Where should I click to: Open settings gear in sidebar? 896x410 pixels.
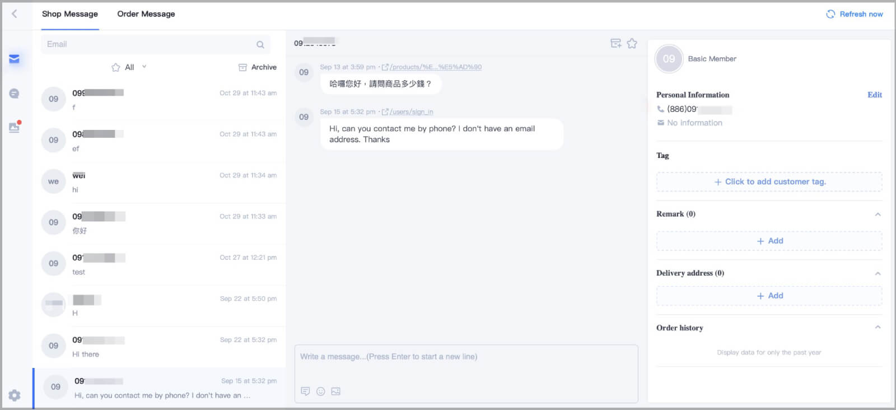pos(15,395)
